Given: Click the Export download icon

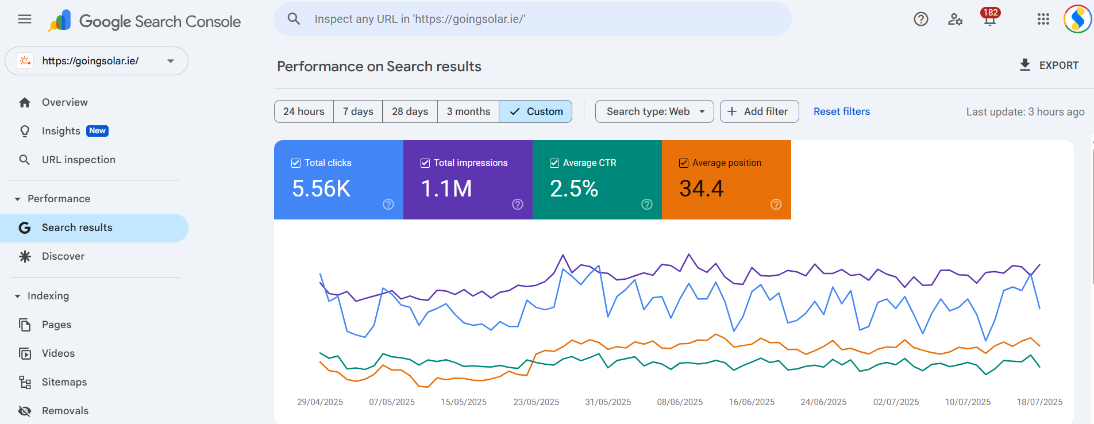Looking at the screenshot, I should click(x=1025, y=65).
